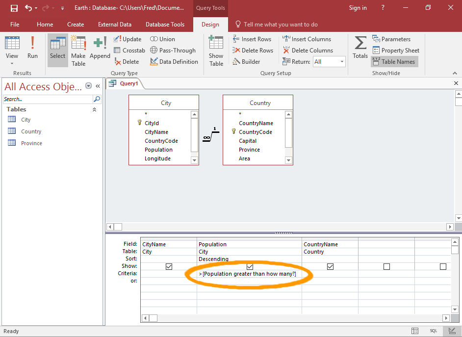462x337 pixels.
Task: Click the Totals sigma icon
Action: point(360,48)
